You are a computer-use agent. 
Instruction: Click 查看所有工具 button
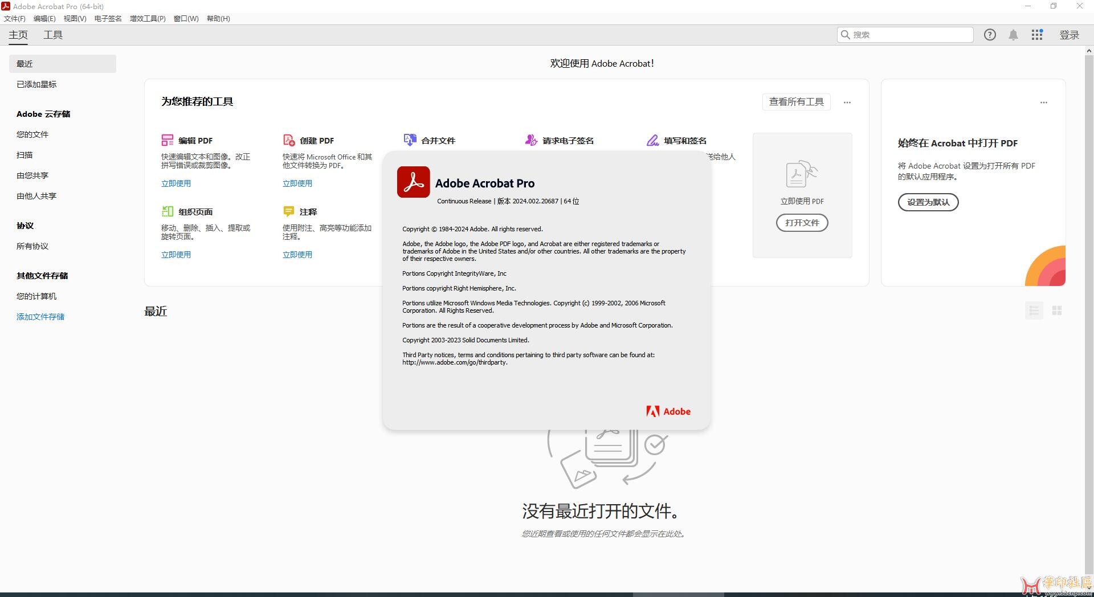tap(796, 102)
